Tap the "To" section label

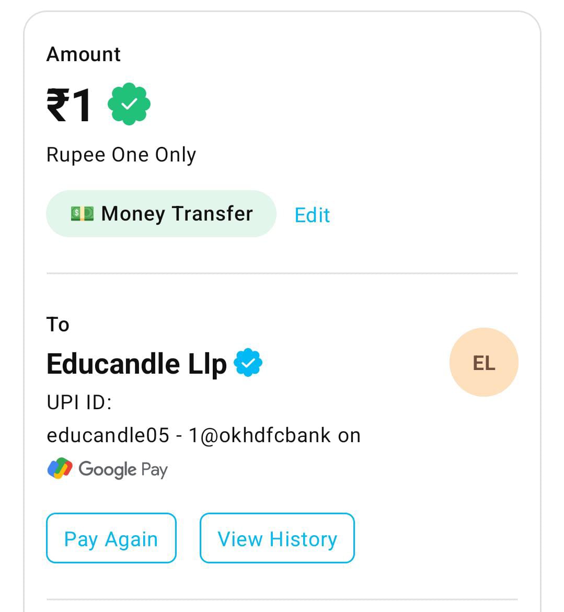point(58,325)
